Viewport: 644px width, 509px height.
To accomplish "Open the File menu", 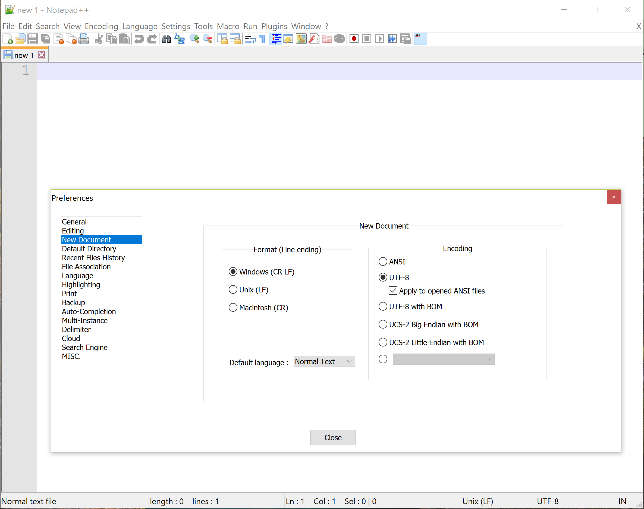I will (9, 27).
